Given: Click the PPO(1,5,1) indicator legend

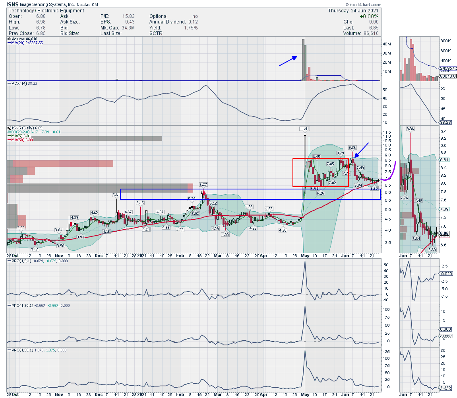Looking at the screenshot, I should [x=38, y=261].
